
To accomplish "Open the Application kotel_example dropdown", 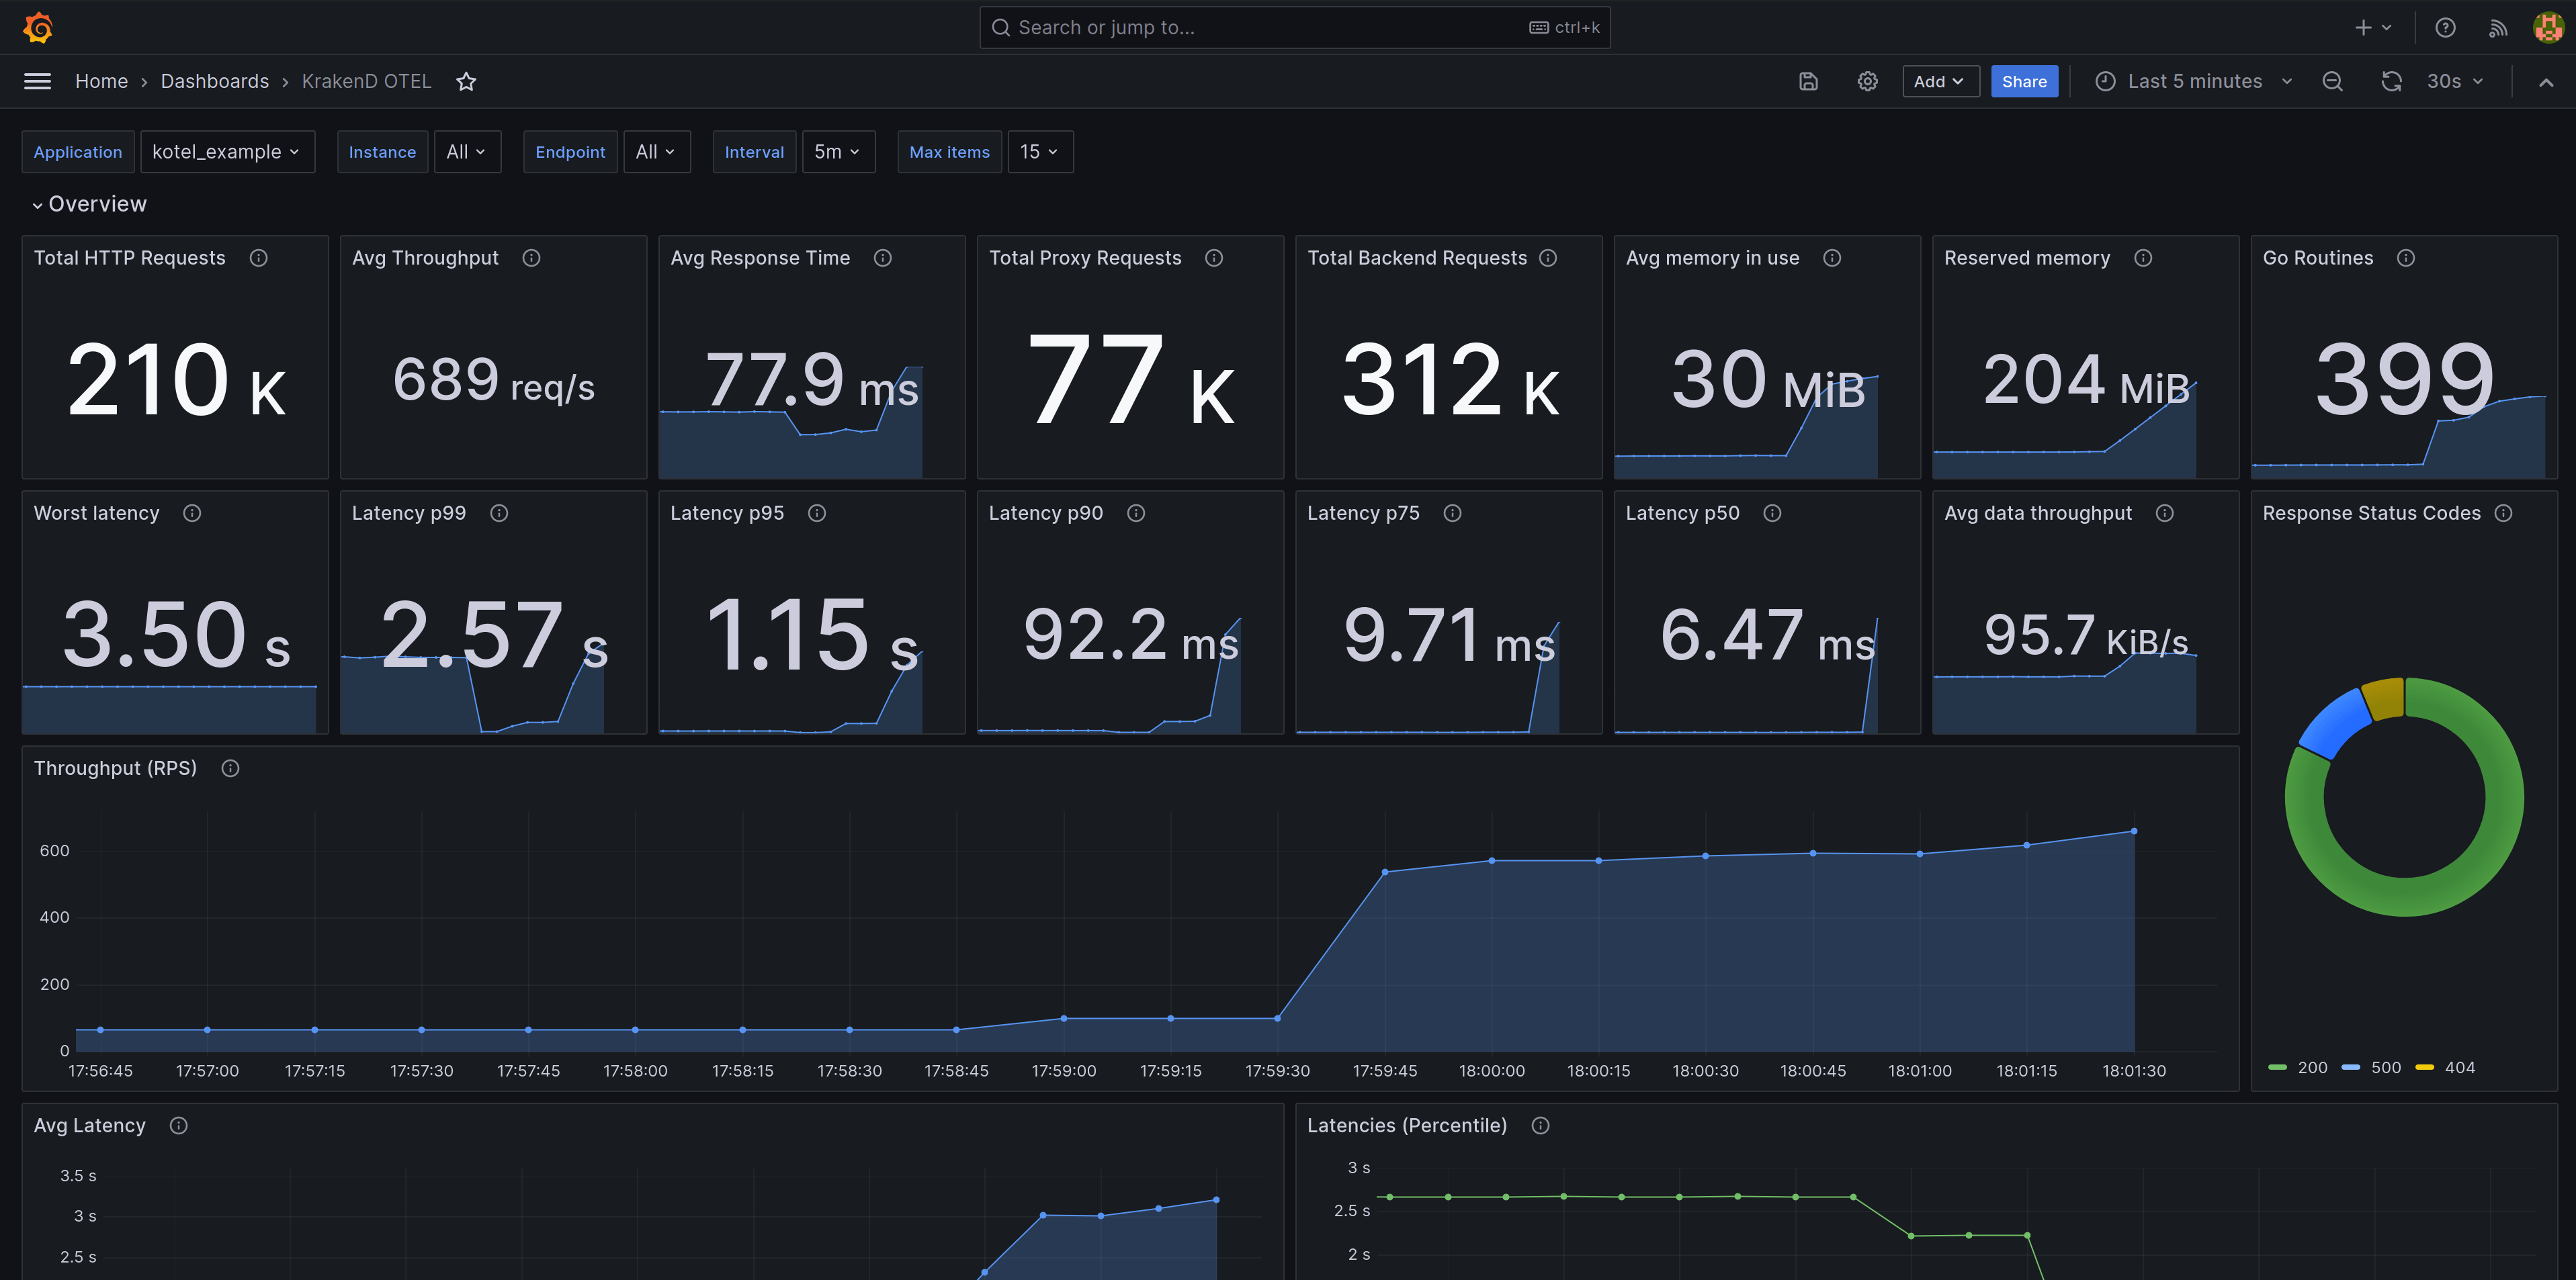I will pos(227,152).
